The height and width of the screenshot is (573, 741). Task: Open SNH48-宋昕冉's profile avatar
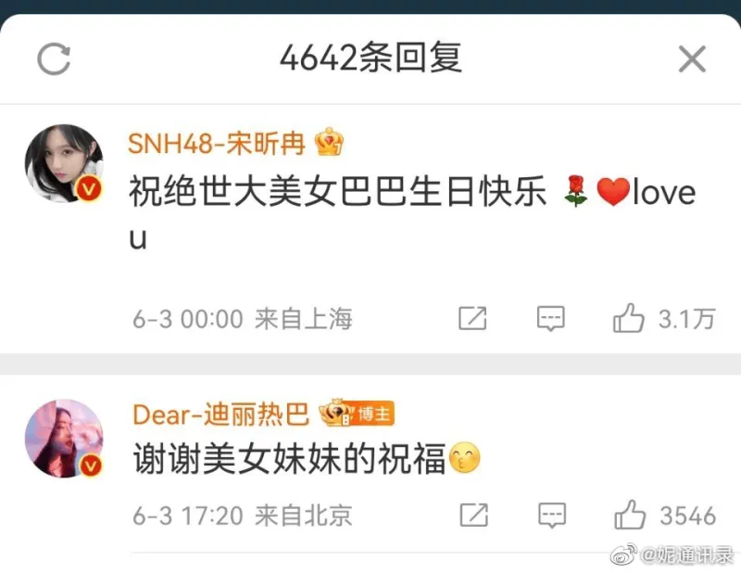64,164
